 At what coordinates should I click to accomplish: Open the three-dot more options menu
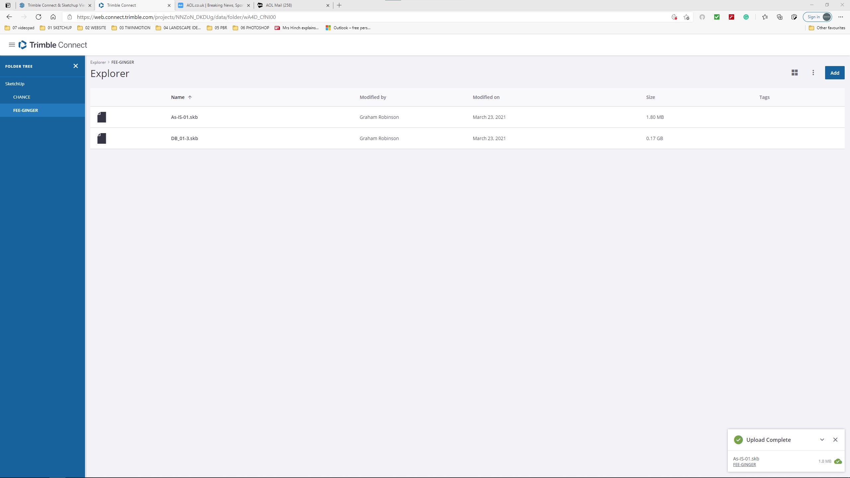[813, 73]
